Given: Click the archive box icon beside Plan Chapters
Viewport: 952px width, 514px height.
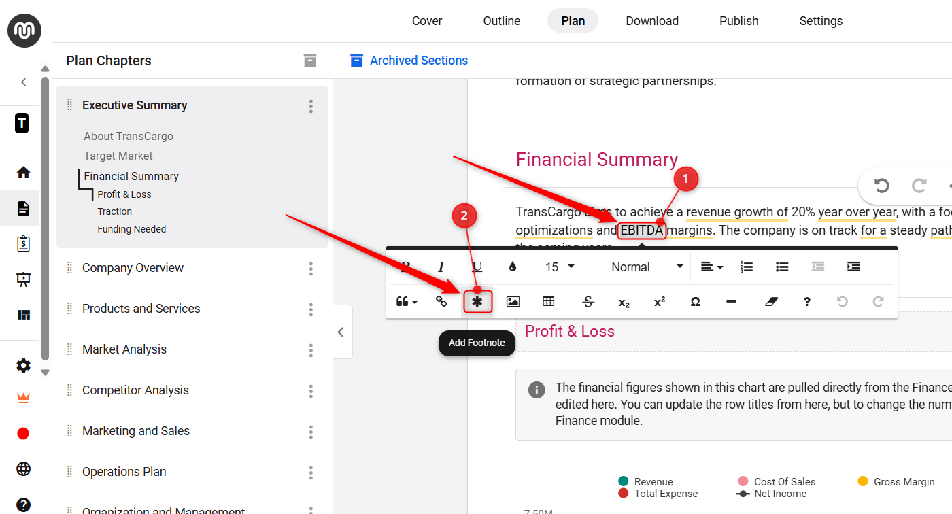Looking at the screenshot, I should click(x=310, y=61).
